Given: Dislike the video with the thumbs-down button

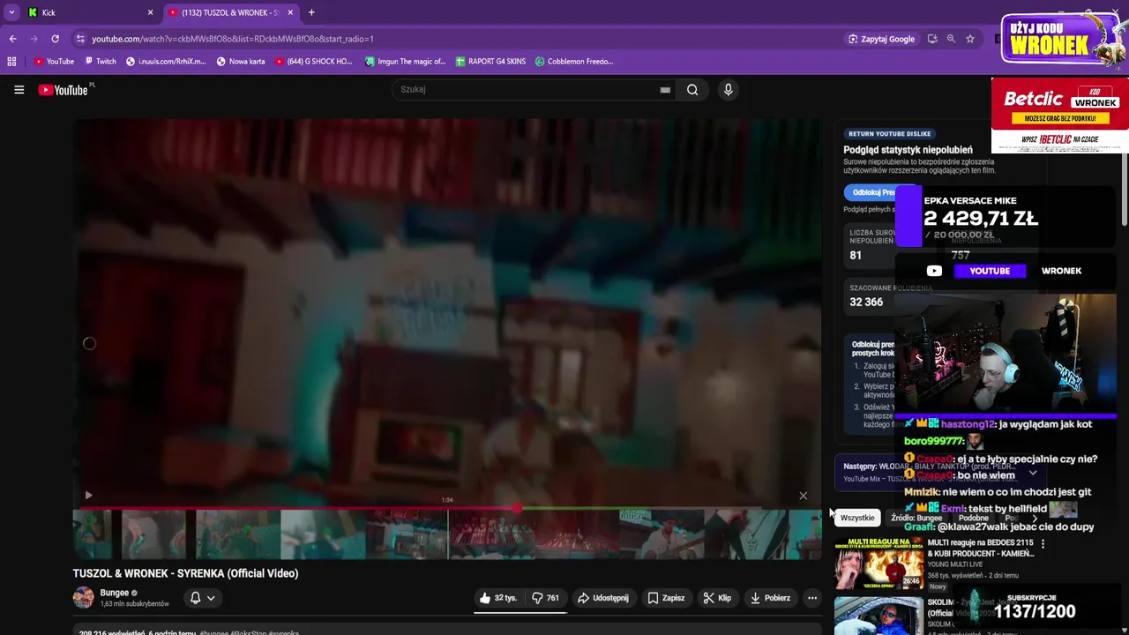Looking at the screenshot, I should click(x=545, y=598).
